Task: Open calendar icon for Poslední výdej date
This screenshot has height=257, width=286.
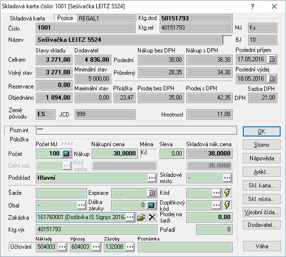Action: pyautogui.click(x=271, y=79)
